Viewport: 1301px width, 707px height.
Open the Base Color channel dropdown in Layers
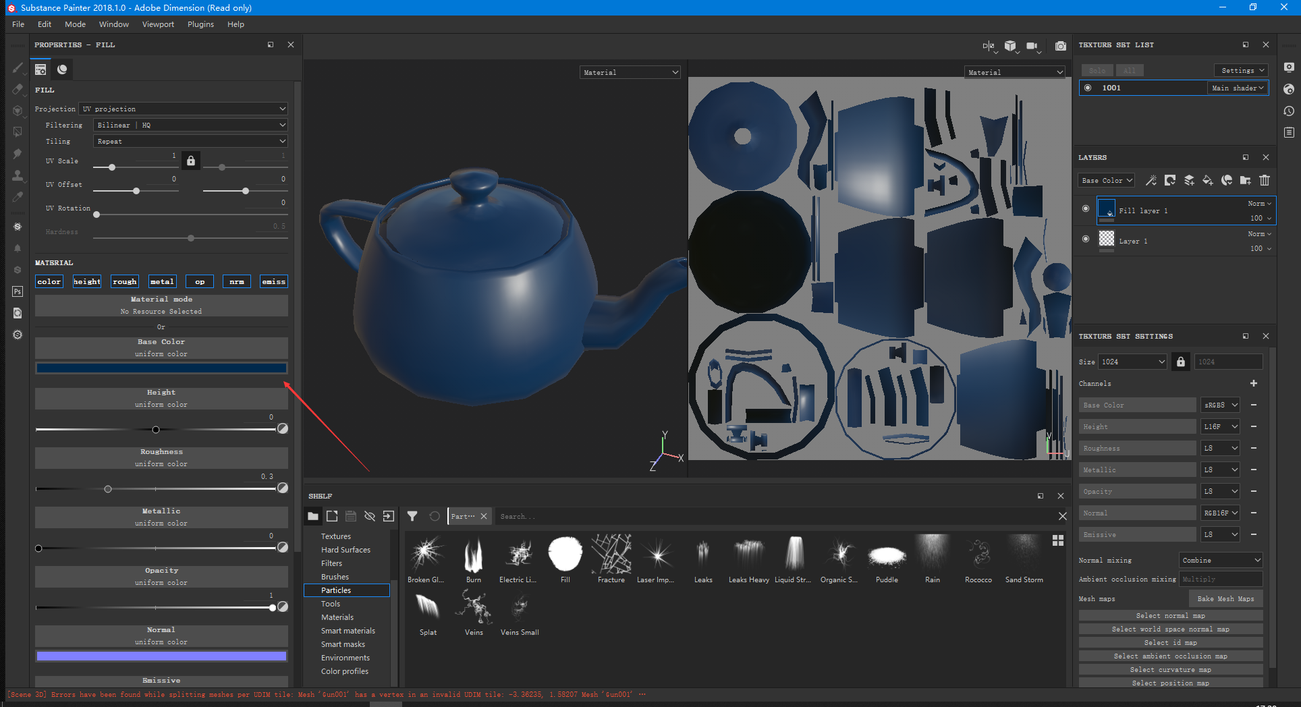tap(1106, 180)
